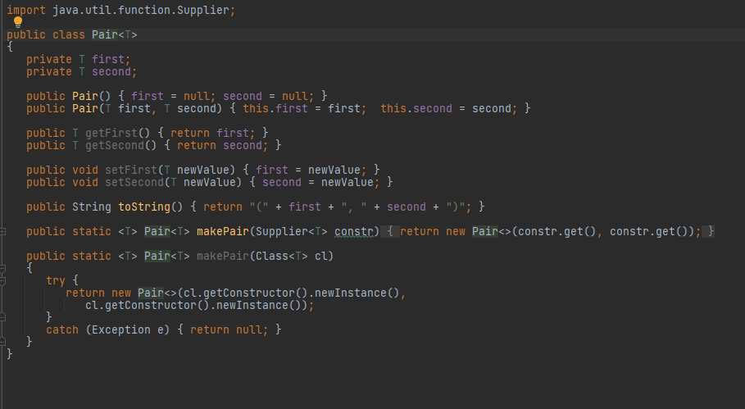Click the ")" string literal in toString

456,207
